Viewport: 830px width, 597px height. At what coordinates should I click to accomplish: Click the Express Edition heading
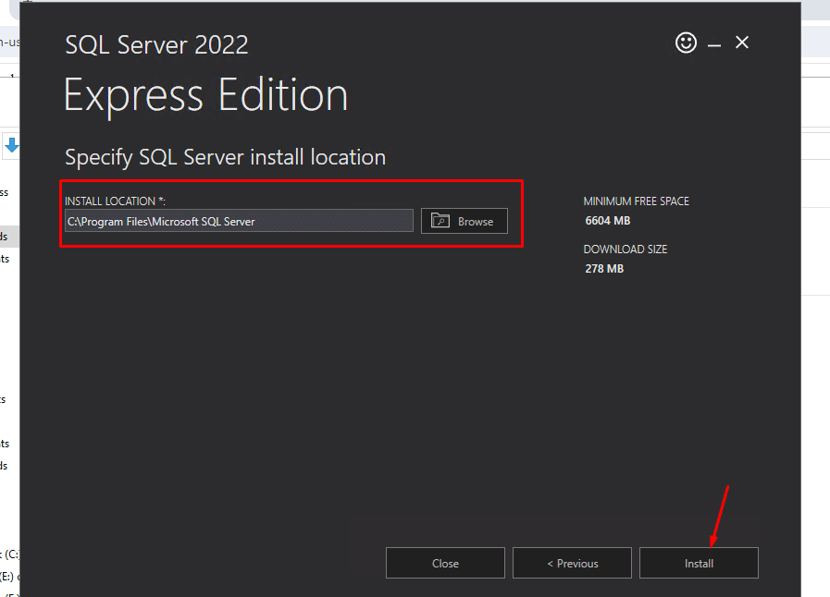(205, 95)
